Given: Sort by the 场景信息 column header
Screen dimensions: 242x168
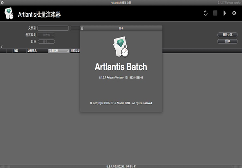Looking at the screenshot, I should [x=37, y=51].
